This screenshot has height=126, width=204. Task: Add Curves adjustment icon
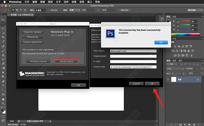[x=183, y=46]
